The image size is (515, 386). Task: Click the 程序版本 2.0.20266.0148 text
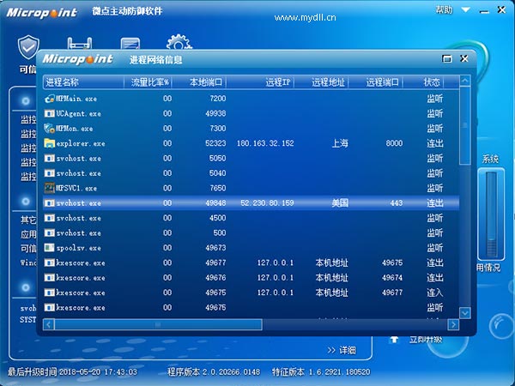click(214, 372)
